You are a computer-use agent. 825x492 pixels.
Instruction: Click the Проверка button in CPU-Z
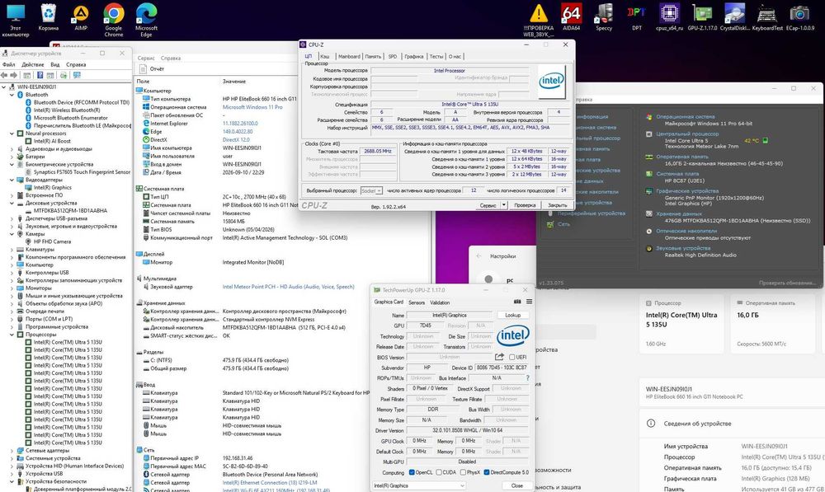click(x=525, y=205)
